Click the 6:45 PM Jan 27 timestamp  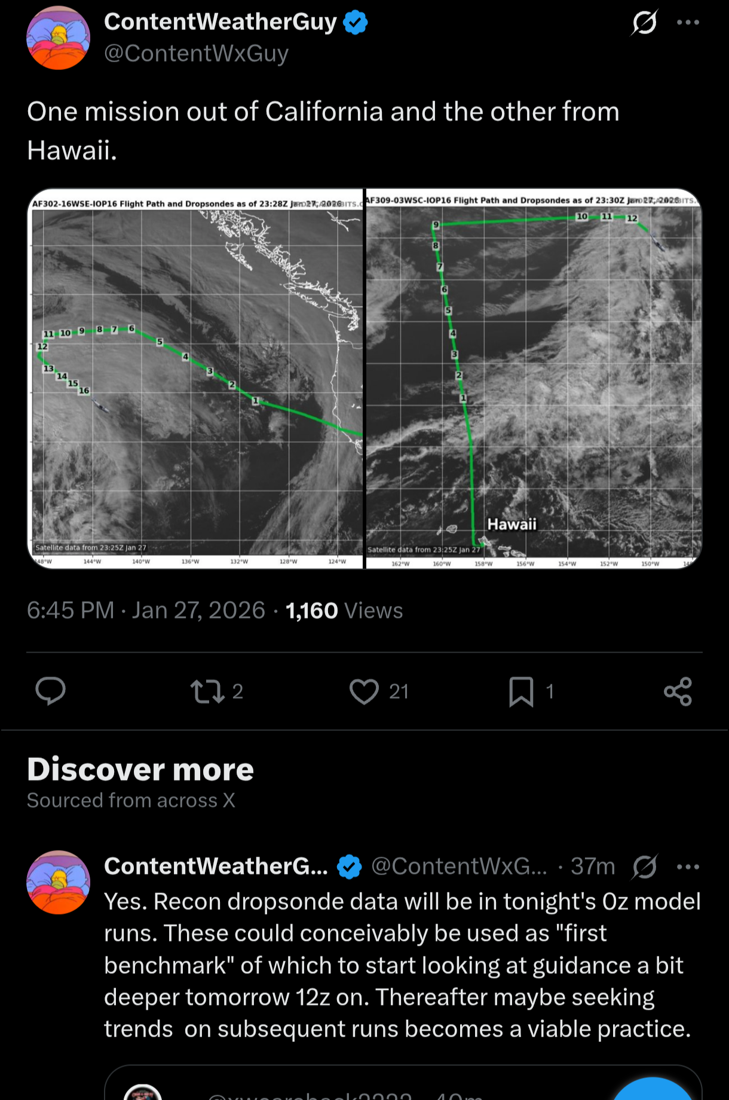(146, 611)
